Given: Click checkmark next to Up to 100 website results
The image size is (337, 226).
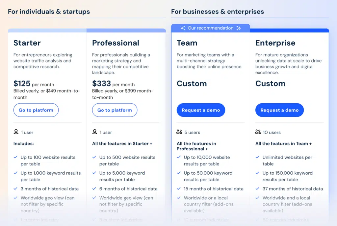Looking at the screenshot, I should click(15, 157).
